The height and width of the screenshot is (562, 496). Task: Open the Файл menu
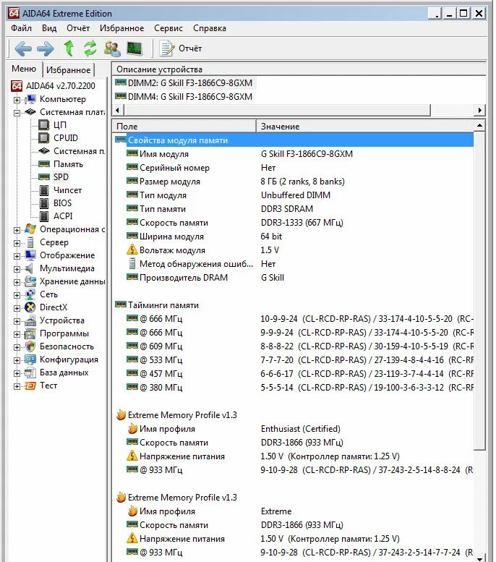point(21,28)
